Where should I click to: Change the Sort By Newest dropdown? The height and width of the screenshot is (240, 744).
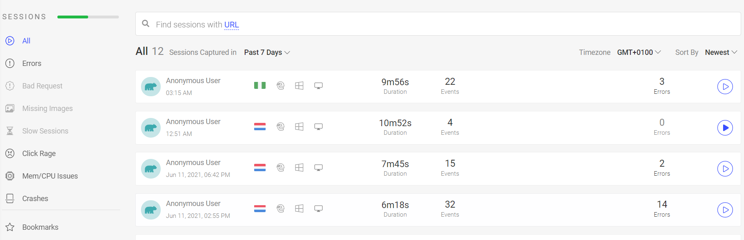click(721, 52)
